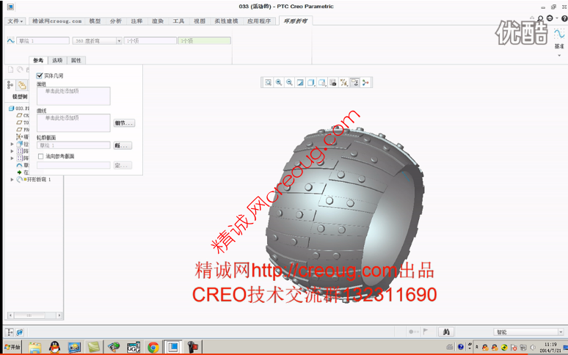Screen dimensions: 568x355
Task: Open the 属性 panel tab
Action: click(76, 60)
